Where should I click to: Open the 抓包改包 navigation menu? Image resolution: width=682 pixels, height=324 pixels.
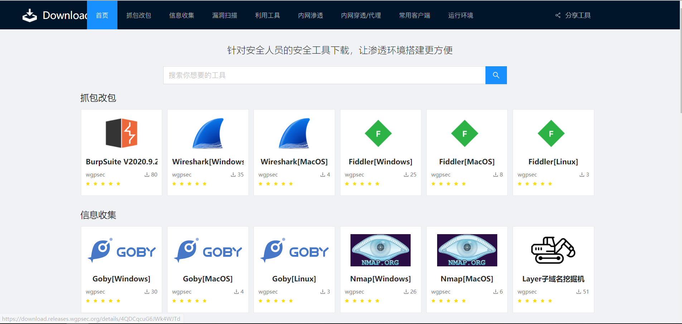[139, 15]
